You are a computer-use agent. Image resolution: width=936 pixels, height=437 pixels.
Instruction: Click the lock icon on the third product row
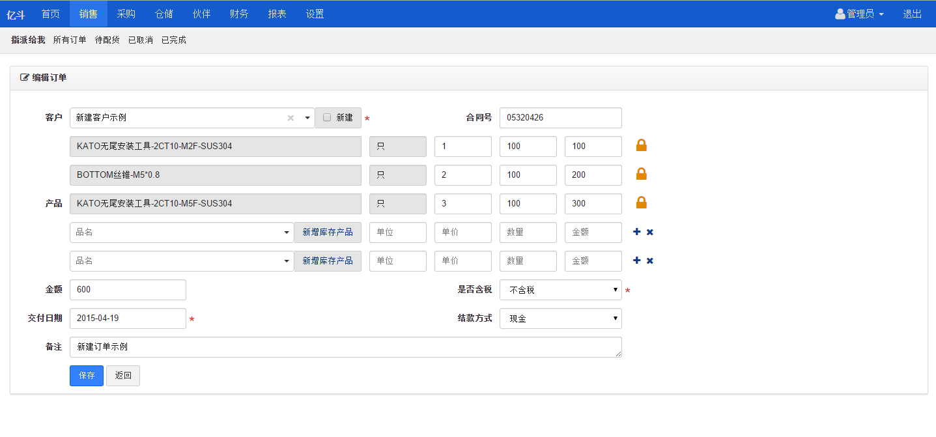click(641, 203)
